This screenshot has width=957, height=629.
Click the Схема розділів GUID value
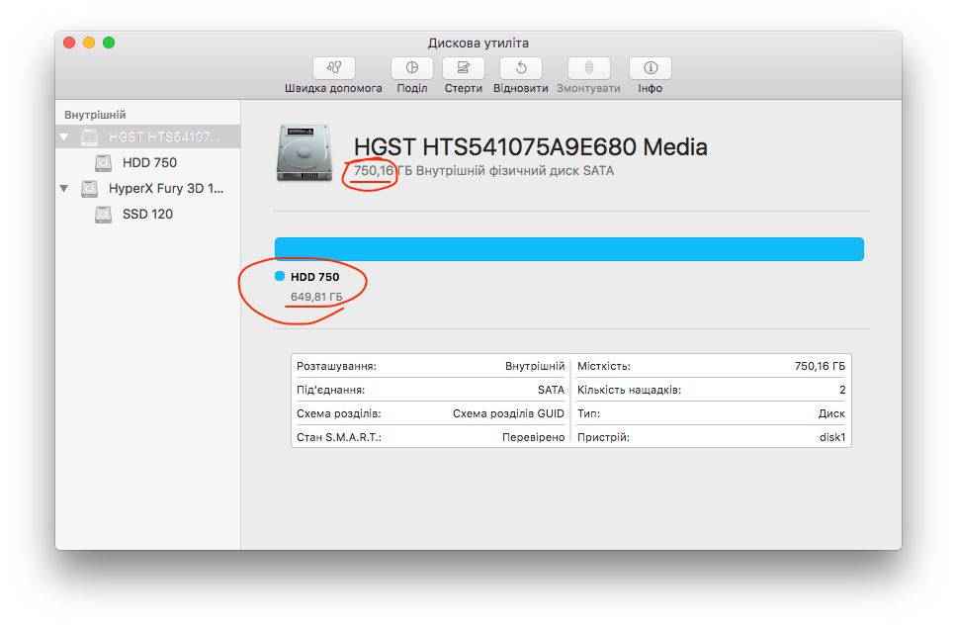coord(508,413)
